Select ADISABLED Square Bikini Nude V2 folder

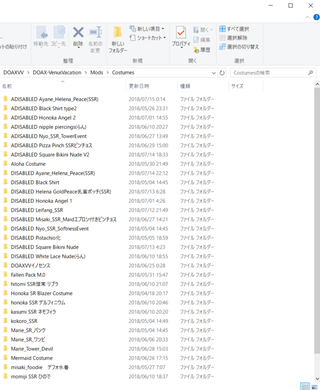point(50,155)
